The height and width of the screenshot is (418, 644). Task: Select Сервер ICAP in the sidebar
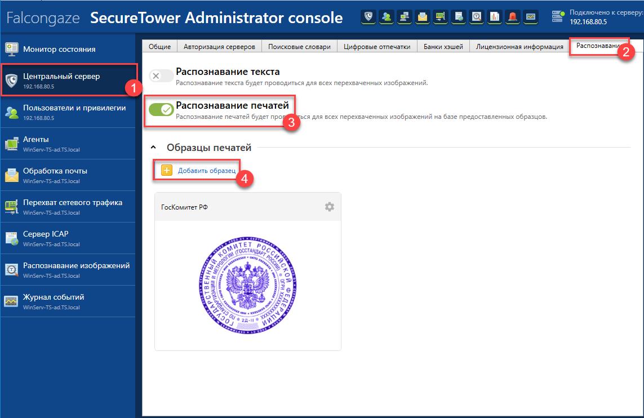pyautogui.click(x=68, y=238)
